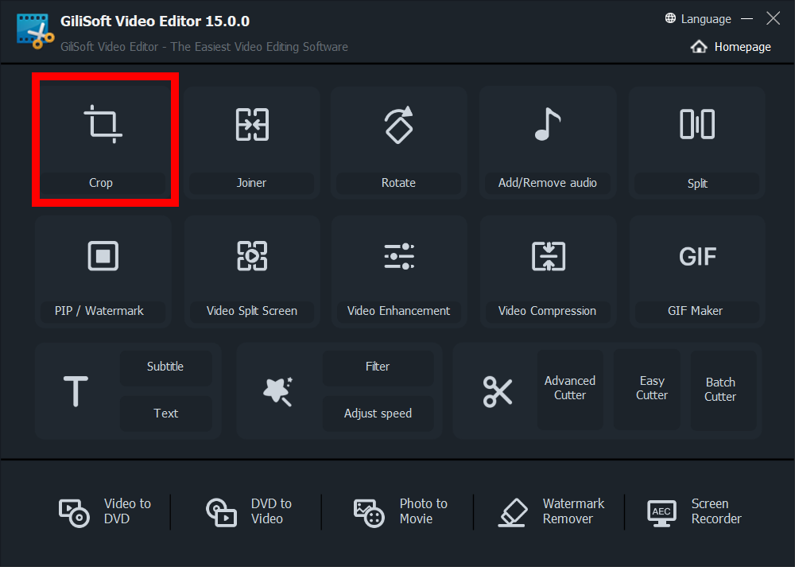Screen dimensions: 795x567
Task: Open Adjust speed
Action: [x=378, y=414]
